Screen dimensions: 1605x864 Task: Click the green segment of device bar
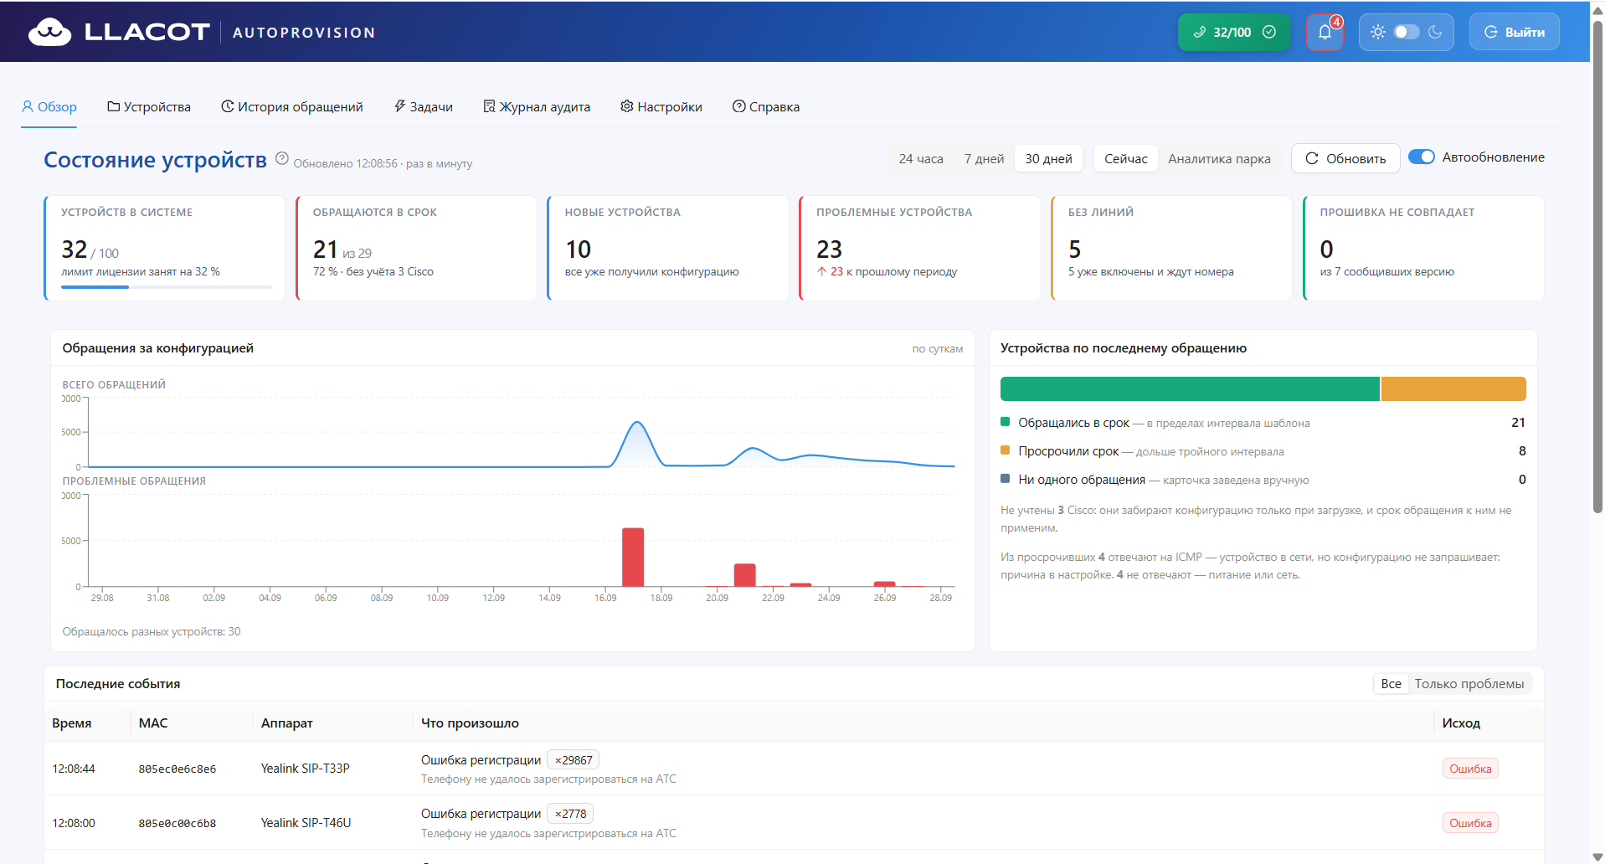click(x=1190, y=388)
